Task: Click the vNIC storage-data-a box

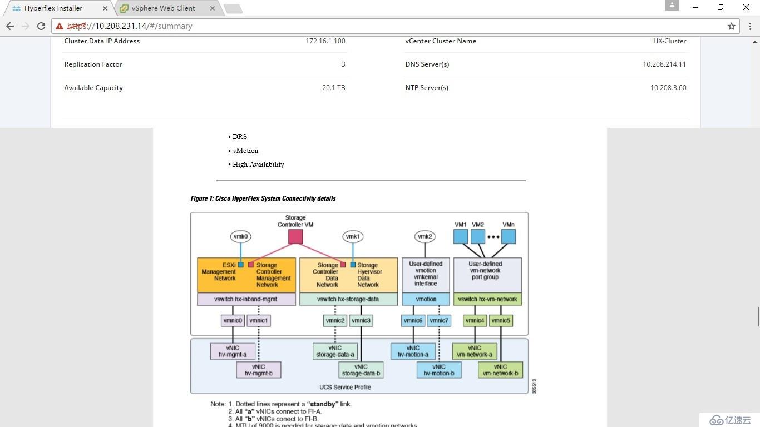Action: [335, 351]
